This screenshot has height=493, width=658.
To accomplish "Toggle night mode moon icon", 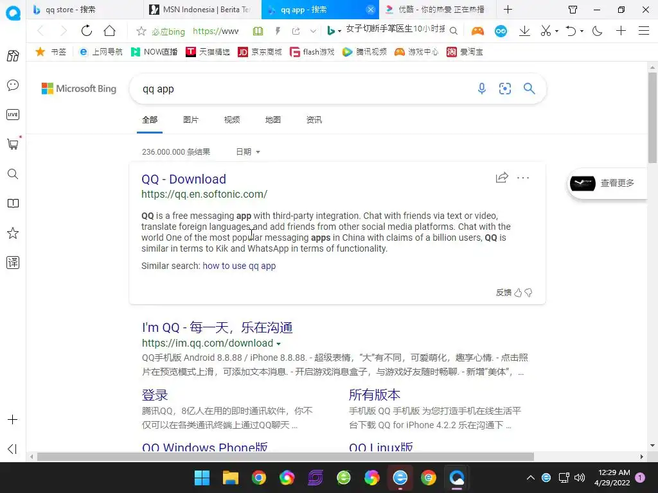I will (x=597, y=31).
